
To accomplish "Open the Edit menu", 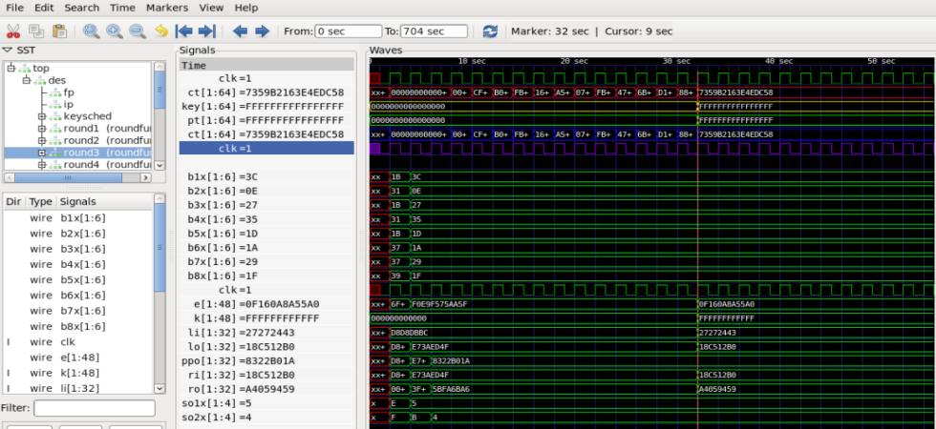I will point(44,8).
